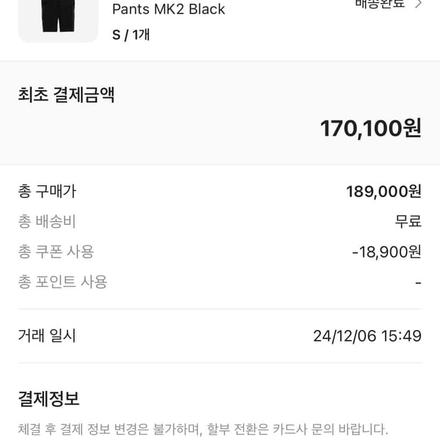Open the 배송완료 delivery status
The image size is (440, 440).
[x=380, y=4]
